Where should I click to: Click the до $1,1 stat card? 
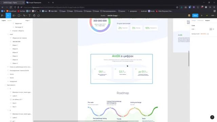[x=143, y=73]
